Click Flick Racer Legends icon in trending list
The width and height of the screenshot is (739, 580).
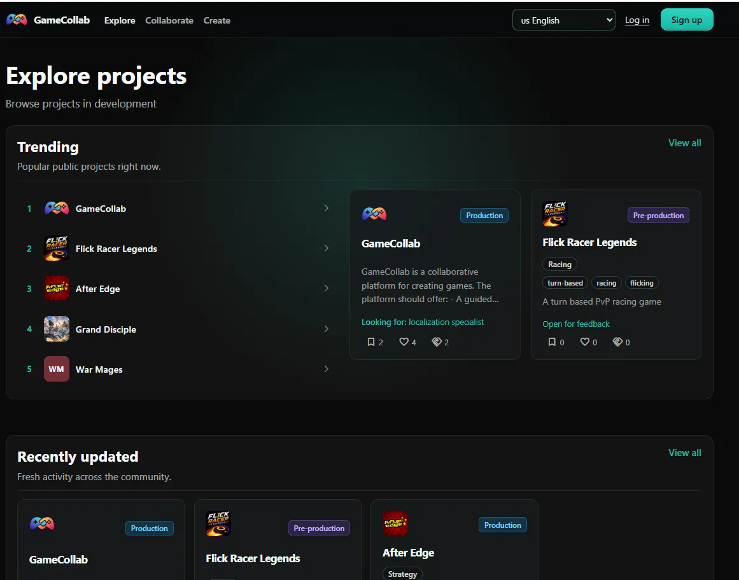tap(57, 248)
